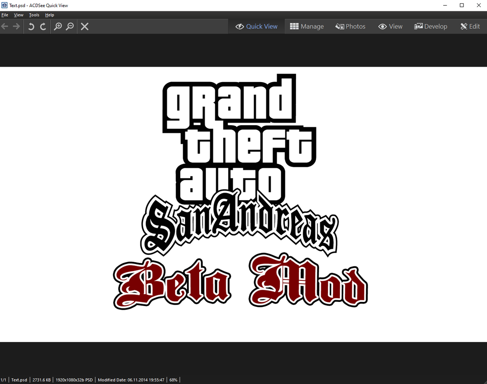Rotate image right (clockwise)

coord(43,26)
